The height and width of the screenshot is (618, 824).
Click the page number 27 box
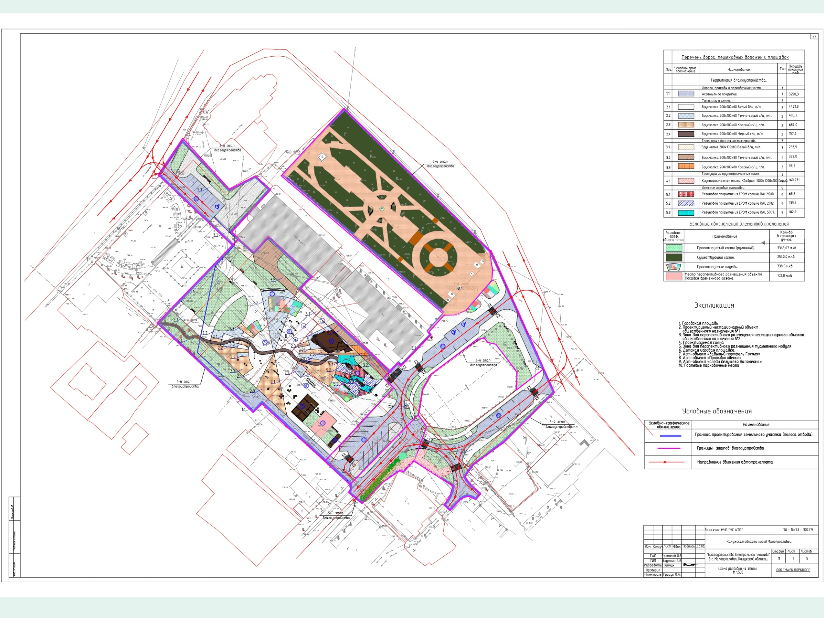[x=814, y=36]
